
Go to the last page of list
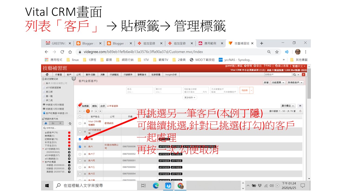pyautogui.click(x=100, y=111)
